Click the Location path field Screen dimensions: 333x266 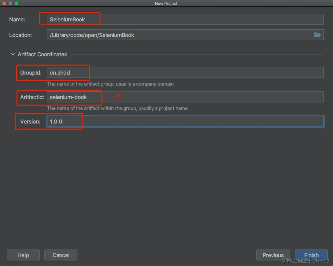(x=185, y=35)
